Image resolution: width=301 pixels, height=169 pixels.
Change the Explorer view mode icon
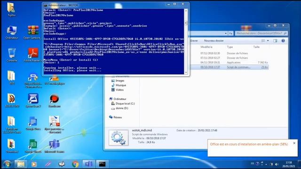[263, 41]
